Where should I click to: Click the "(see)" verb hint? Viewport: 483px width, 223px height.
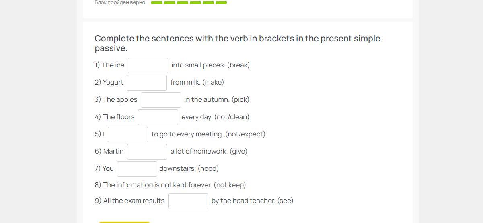[285, 201]
